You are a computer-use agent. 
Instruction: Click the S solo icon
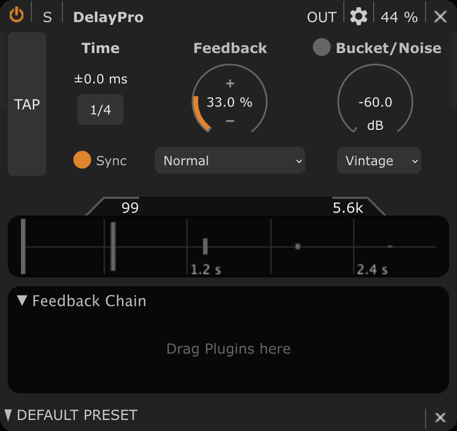(47, 17)
